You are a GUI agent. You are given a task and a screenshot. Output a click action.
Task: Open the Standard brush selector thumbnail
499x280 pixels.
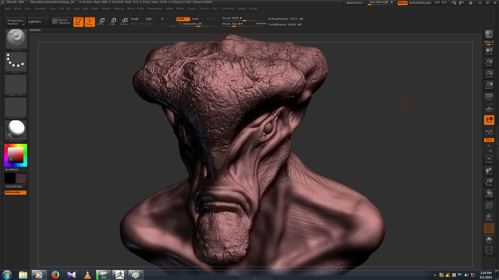(x=16, y=40)
